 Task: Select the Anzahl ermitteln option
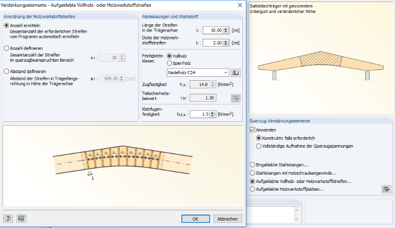(7, 25)
